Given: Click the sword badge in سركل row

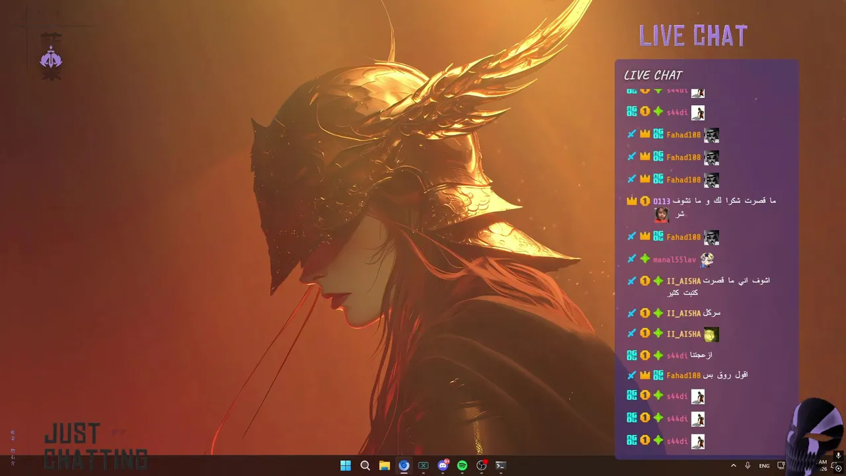Looking at the screenshot, I should click(x=632, y=313).
